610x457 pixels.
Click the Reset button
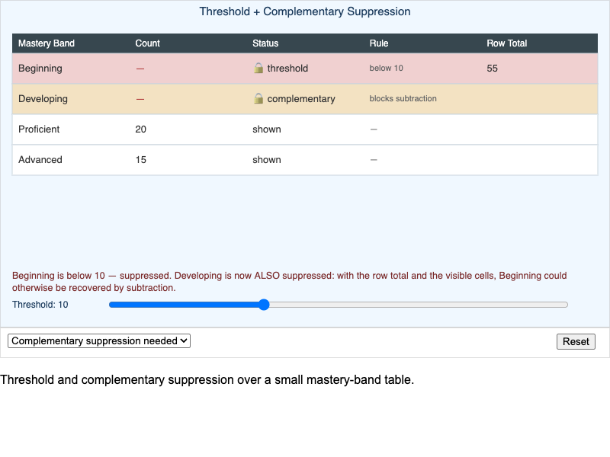click(x=576, y=341)
